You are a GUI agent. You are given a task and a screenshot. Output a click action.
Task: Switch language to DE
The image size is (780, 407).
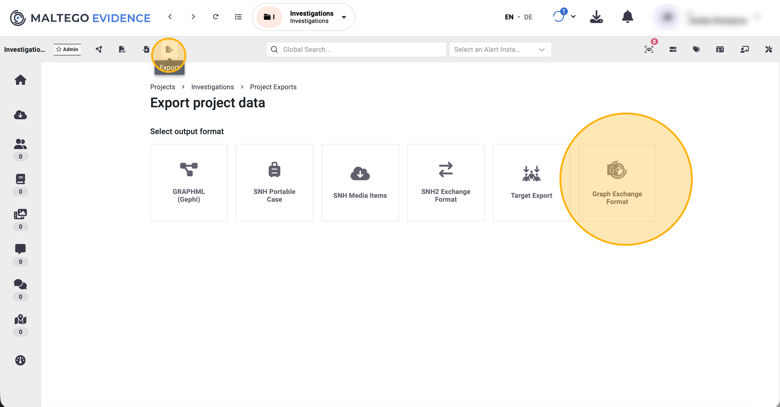(x=528, y=17)
